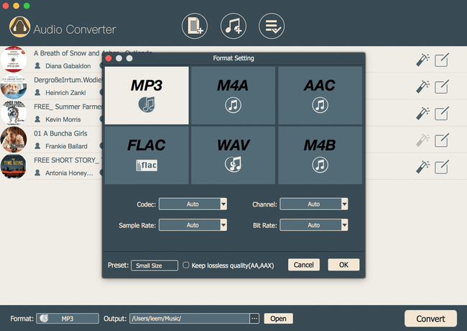Click magic wand icon for first audiobook

pos(422,61)
